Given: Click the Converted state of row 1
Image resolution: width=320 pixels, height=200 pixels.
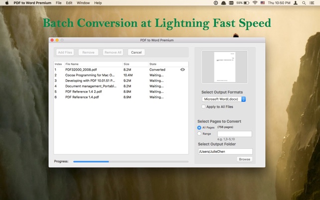Looking at the screenshot, I should 157,70.
